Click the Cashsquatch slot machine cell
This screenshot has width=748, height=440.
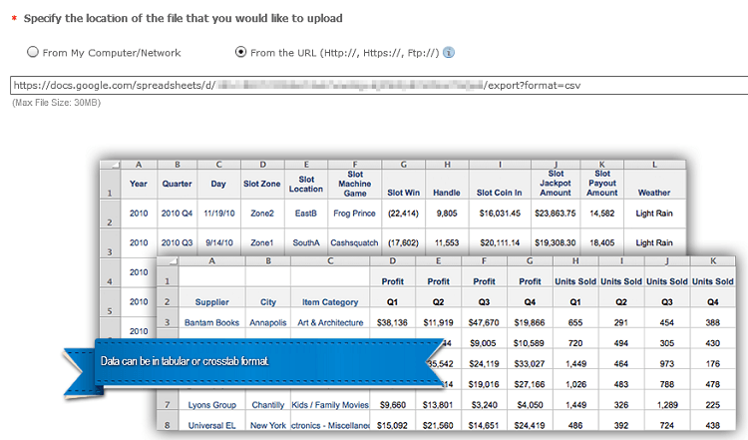(x=354, y=242)
